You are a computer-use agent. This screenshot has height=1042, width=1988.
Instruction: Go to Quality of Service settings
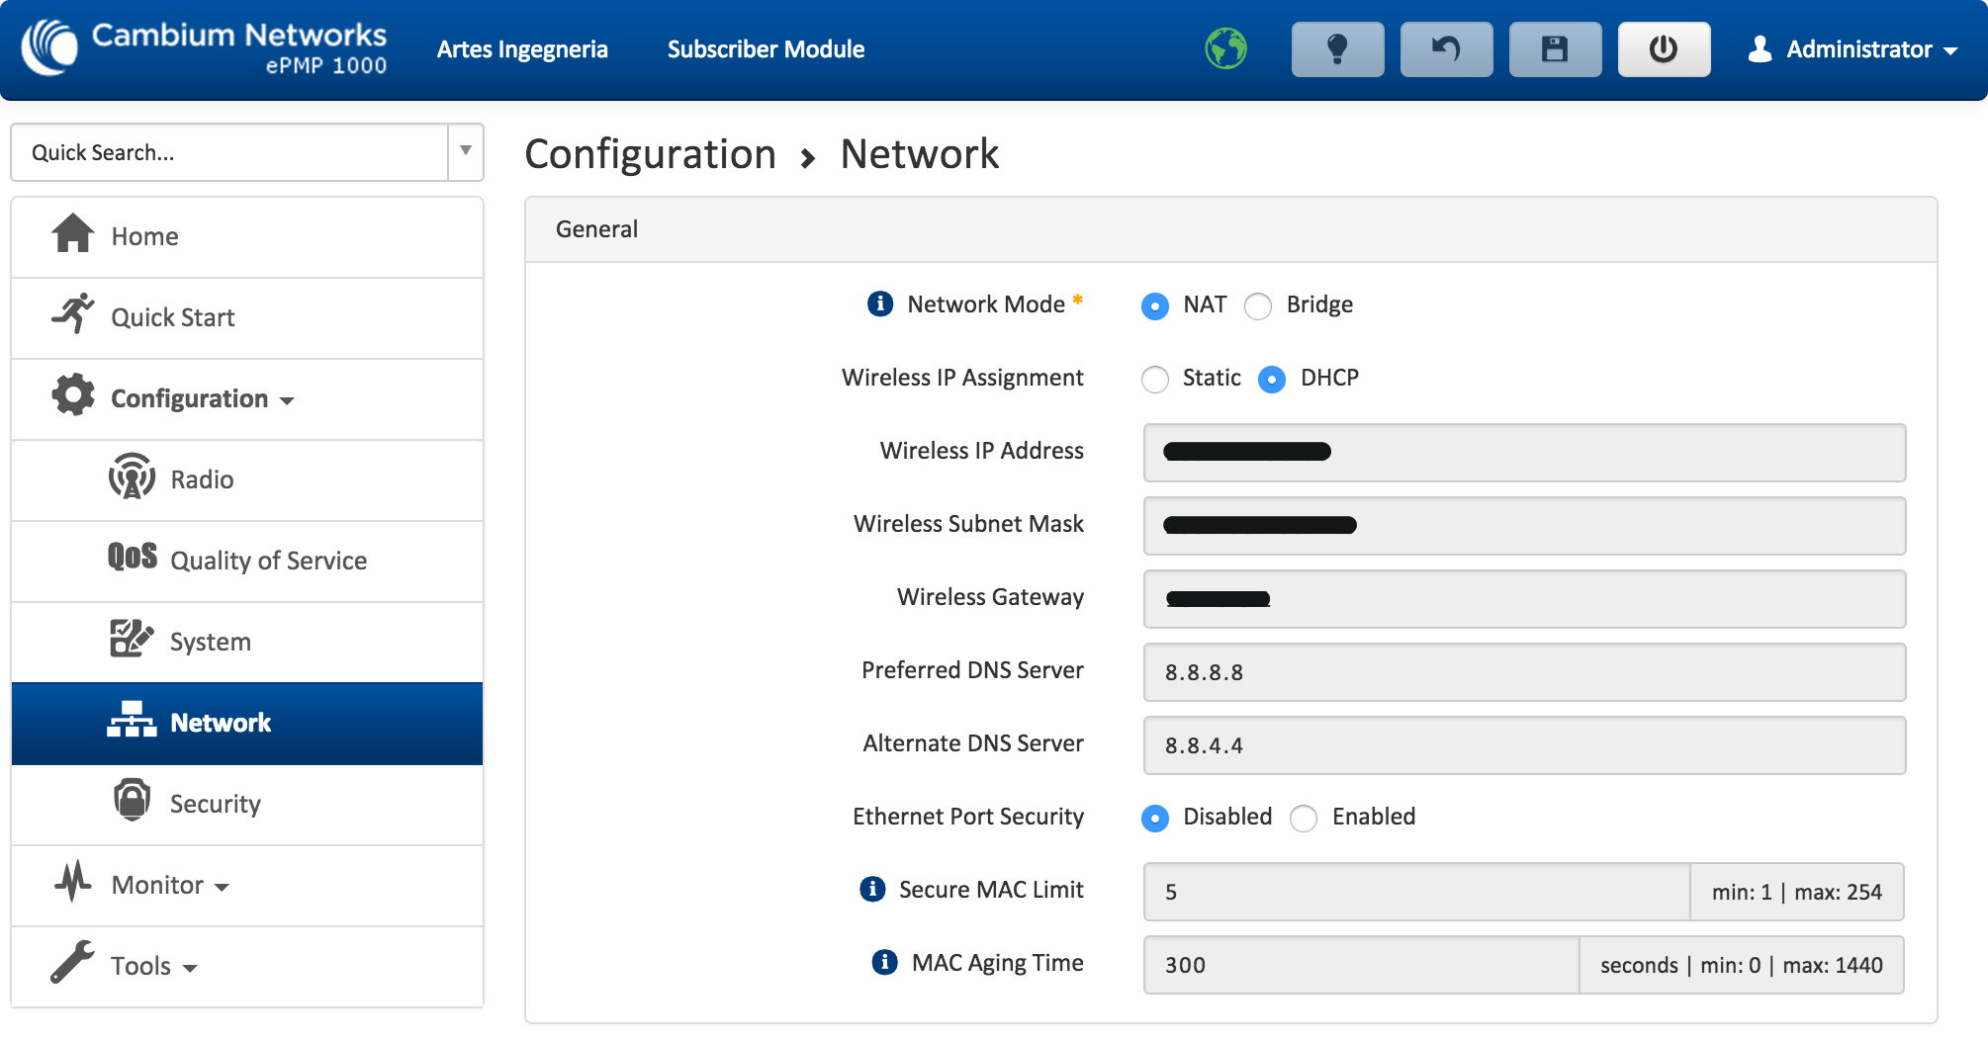tap(247, 562)
